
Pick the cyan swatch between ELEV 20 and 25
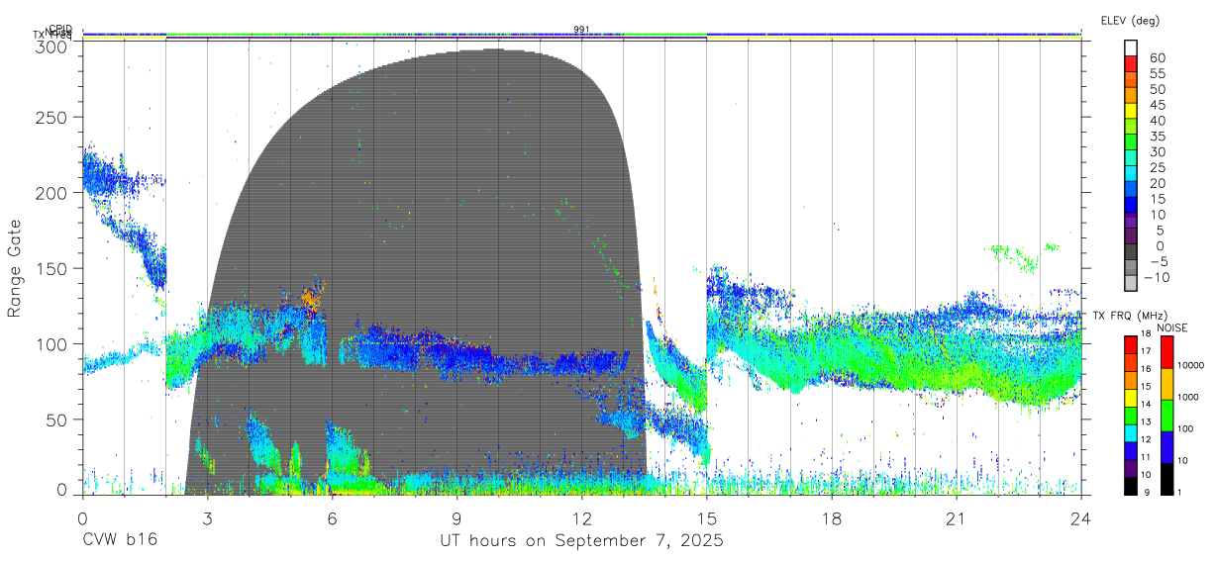pos(1131,174)
